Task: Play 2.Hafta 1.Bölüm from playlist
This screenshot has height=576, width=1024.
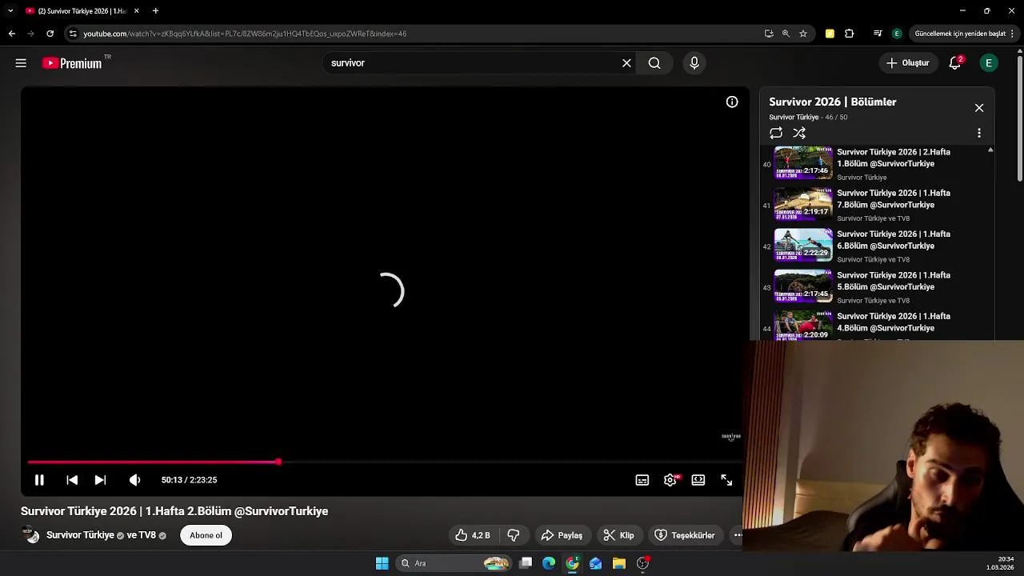Action: coord(878,163)
